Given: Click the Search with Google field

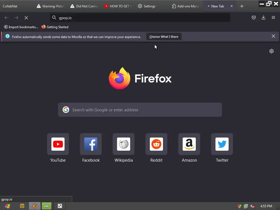Looking at the screenshot, I should tap(140, 110).
